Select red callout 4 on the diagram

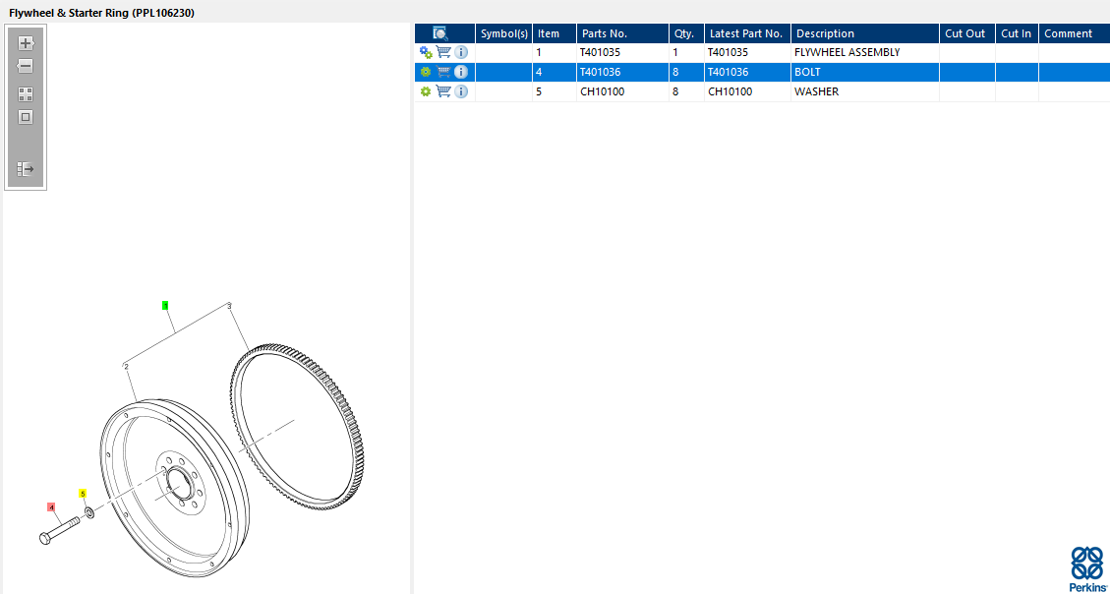click(51, 506)
